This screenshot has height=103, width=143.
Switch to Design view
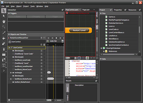click(x=97, y=15)
